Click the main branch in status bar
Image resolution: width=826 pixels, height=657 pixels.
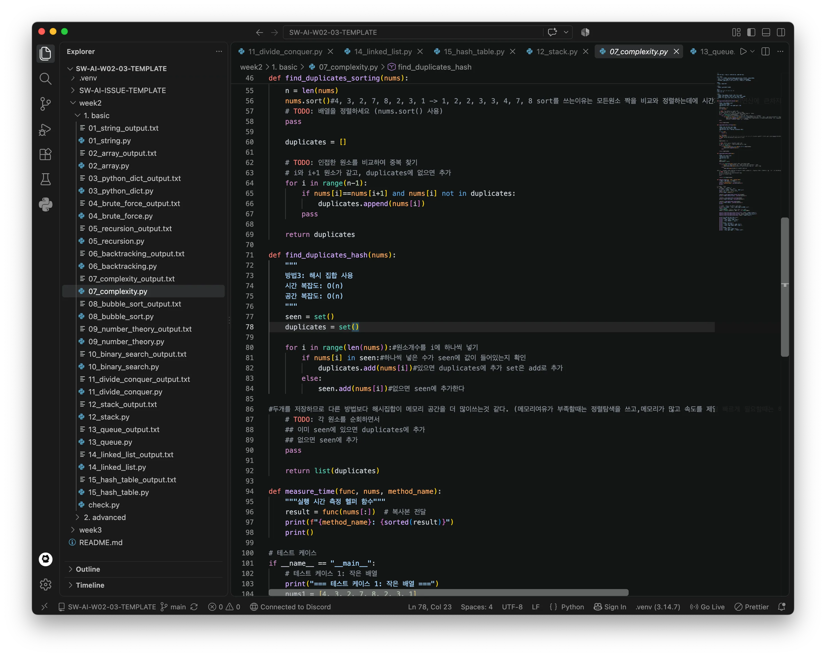173,607
